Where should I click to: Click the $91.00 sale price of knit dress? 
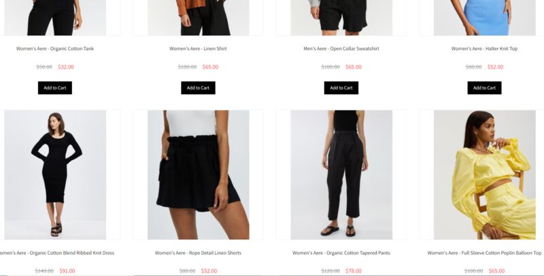(x=67, y=271)
